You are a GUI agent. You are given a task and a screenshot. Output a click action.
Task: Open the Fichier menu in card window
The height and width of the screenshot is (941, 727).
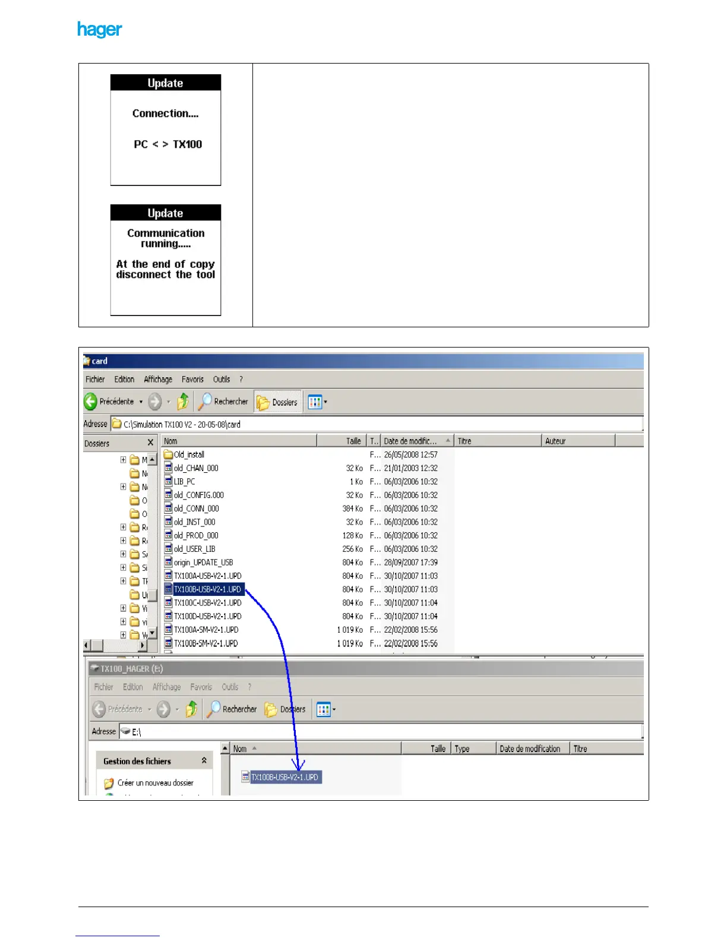95,379
